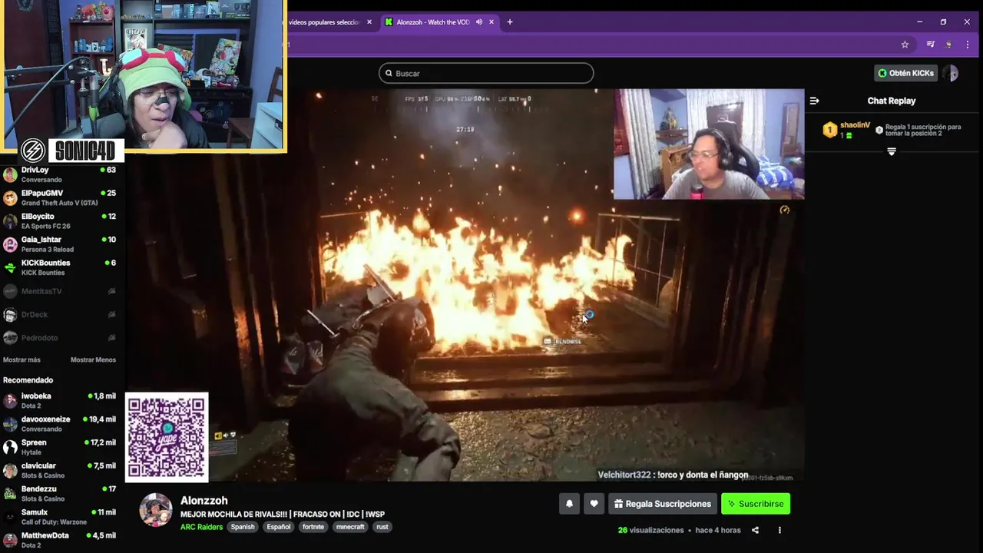983x553 pixels.
Task: Select the rust tag
Action: (x=382, y=527)
